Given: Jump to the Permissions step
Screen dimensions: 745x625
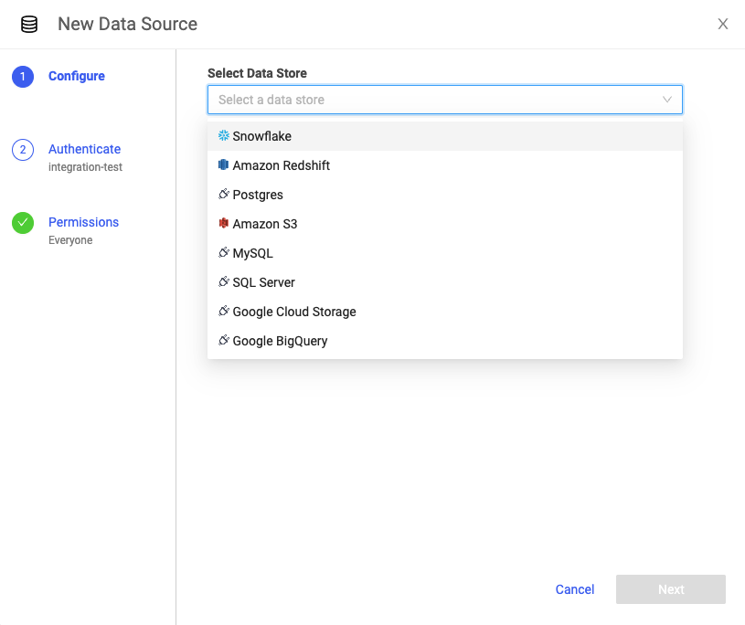Looking at the screenshot, I should coord(83,222).
